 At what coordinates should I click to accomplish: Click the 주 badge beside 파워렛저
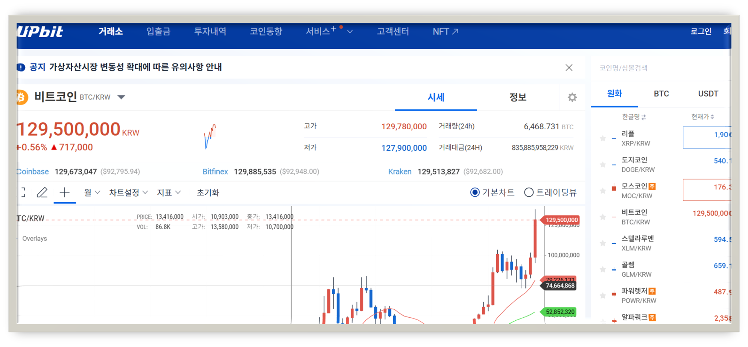pos(652,291)
